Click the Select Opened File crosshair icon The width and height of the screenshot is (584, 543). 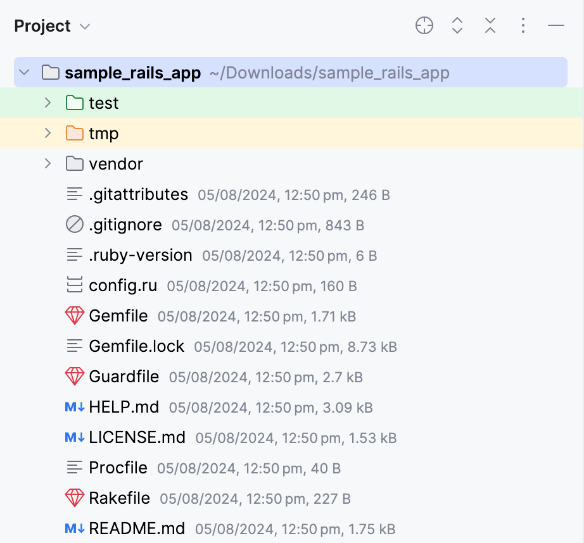[x=424, y=26]
